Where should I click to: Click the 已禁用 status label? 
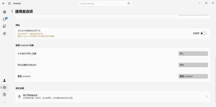pos(196,33)
